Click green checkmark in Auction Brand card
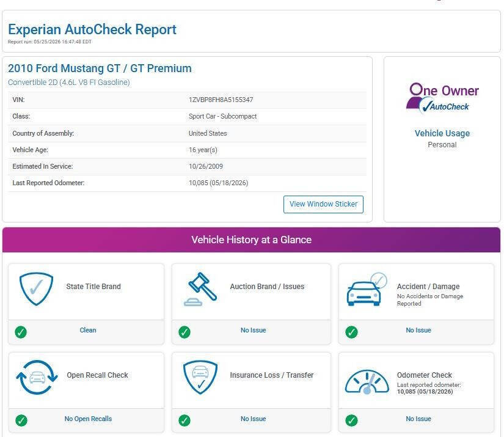Screen dimensions: 504x437 coord(184,332)
